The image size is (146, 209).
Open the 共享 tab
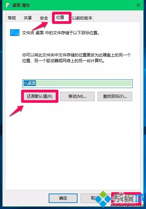(x=28, y=18)
